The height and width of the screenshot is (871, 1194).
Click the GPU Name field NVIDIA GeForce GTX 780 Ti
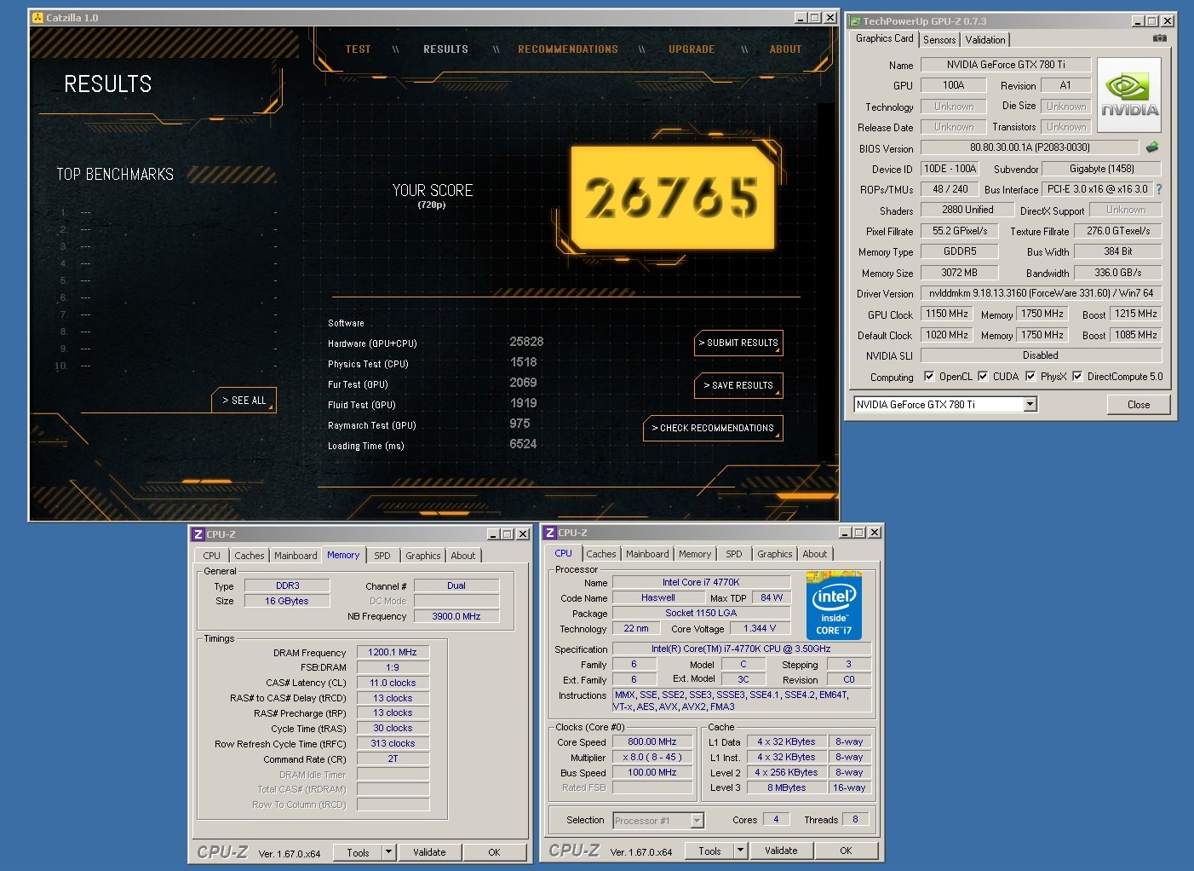coord(1006,64)
